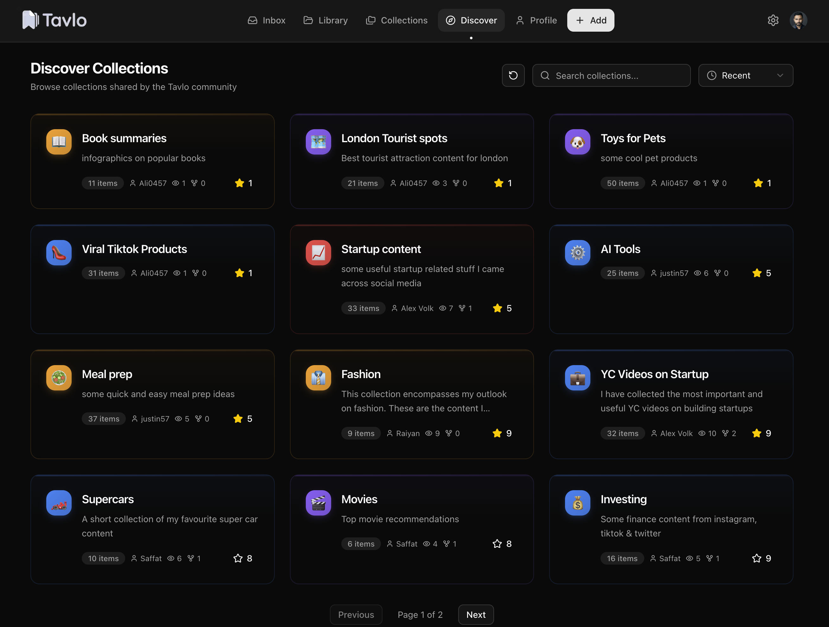Open the Recent sort dropdown
Image resolution: width=829 pixels, height=627 pixels.
tap(745, 75)
